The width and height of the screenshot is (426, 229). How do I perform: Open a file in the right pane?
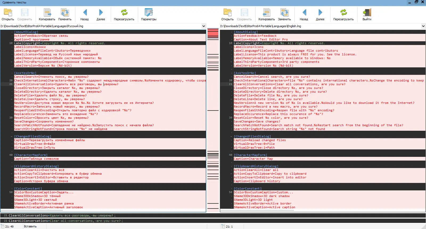tap(227, 14)
